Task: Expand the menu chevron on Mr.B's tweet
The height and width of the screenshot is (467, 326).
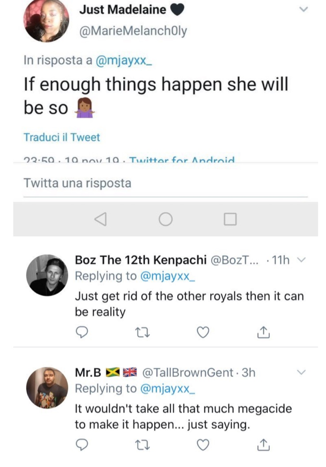Action: (301, 372)
